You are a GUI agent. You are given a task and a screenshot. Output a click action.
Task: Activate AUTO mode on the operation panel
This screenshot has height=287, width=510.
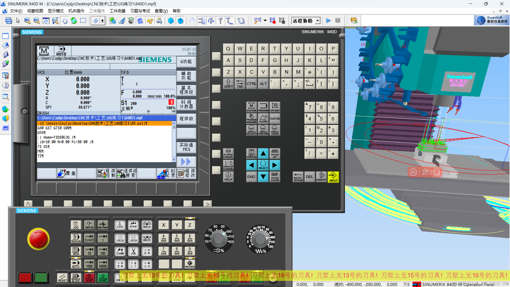[x=76, y=264]
